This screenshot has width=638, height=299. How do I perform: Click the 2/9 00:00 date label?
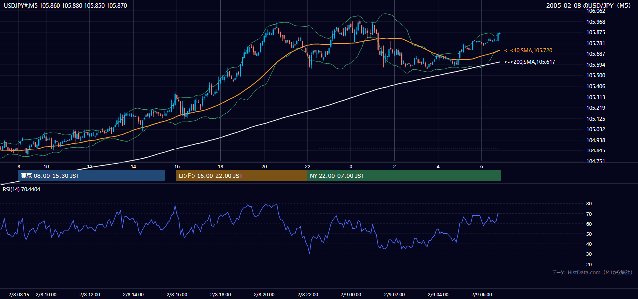(351, 295)
